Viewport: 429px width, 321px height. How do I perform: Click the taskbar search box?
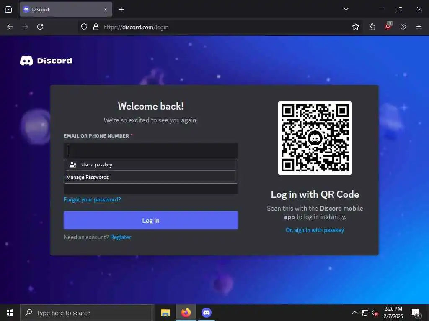tap(87, 313)
